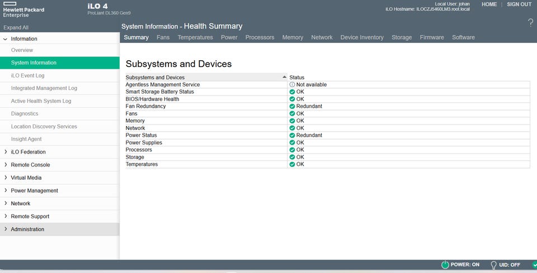The image size is (537, 273).
Task: Click the Power Supplies row label
Action: pos(144,142)
